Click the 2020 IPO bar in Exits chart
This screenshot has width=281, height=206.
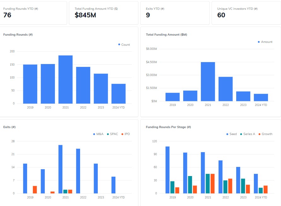[x=52, y=192]
